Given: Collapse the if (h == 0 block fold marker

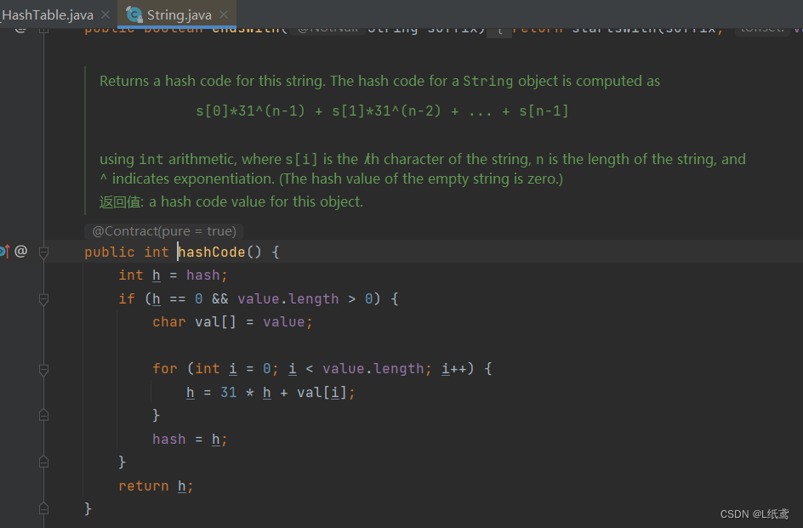Looking at the screenshot, I should point(43,299).
